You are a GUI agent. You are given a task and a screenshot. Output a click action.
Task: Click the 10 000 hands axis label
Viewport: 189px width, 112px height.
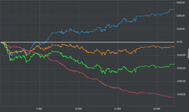[78, 109]
